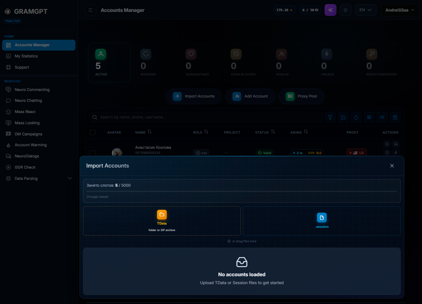Select the Invalid accounts stat card
422x304 pixels.
(x=290, y=62)
